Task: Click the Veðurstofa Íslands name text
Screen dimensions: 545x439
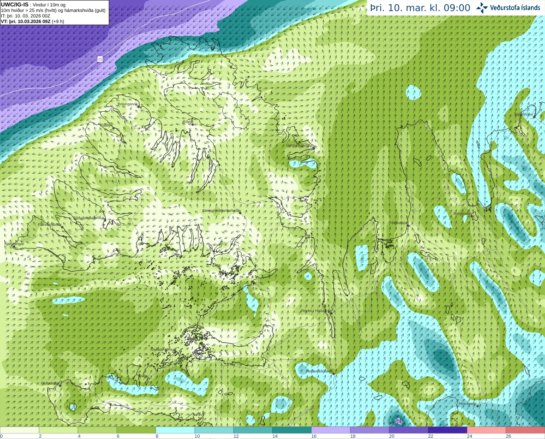Action: click(x=515, y=8)
